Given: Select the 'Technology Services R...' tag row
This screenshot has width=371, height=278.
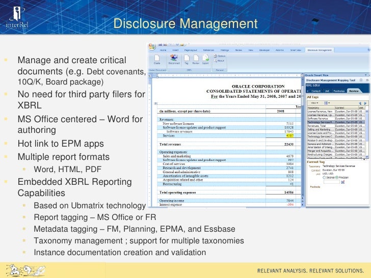Looking at the screenshot, I should [336, 122].
